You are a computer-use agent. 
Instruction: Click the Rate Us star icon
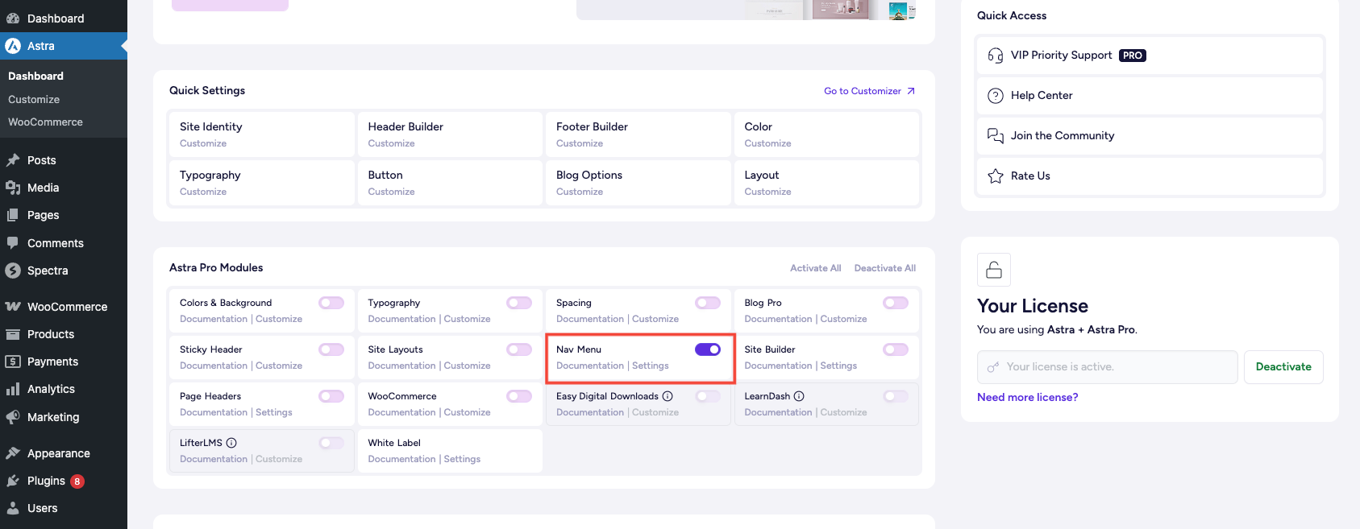click(996, 176)
